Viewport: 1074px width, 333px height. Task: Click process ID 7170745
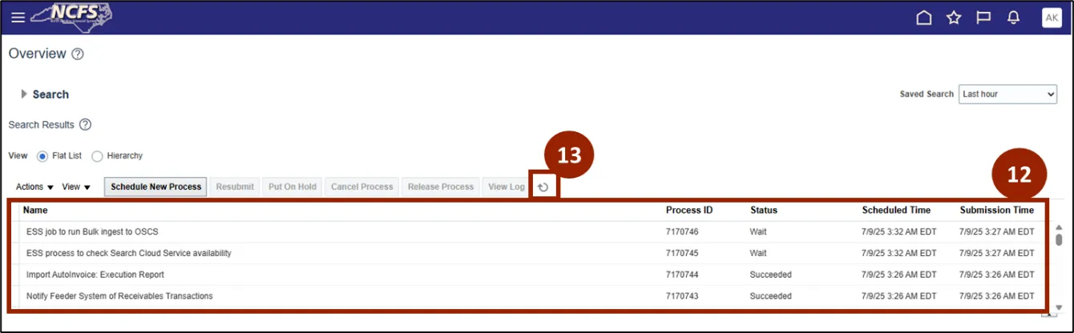(x=682, y=254)
